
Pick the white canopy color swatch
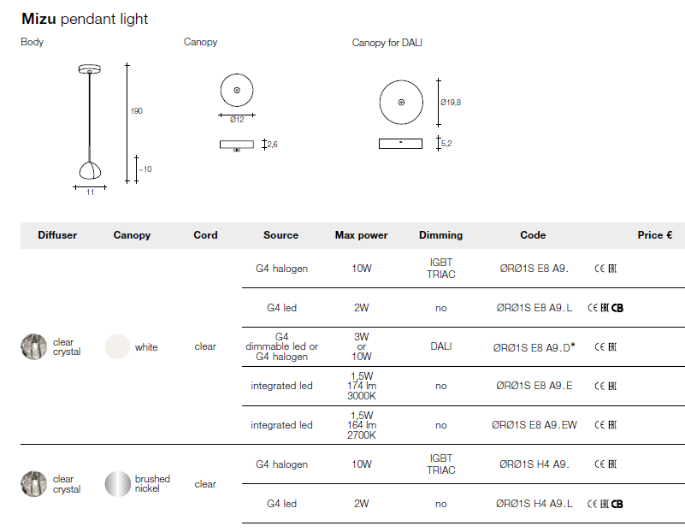click(x=117, y=346)
